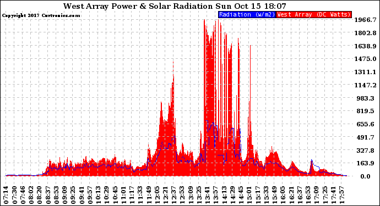The width and height of the screenshot is (380, 206).
Task: Click the 09:41 time label
Action: (82, 195)
